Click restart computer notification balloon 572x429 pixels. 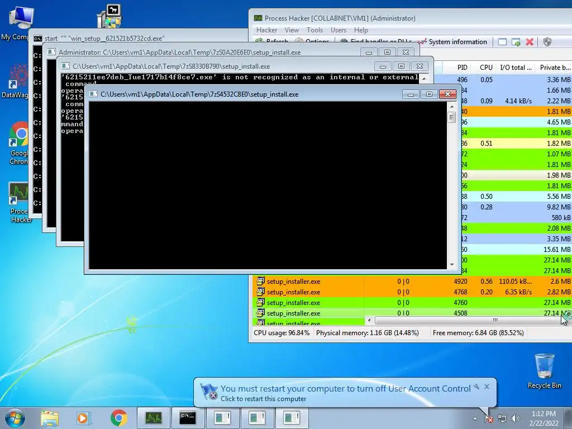pyautogui.click(x=345, y=393)
